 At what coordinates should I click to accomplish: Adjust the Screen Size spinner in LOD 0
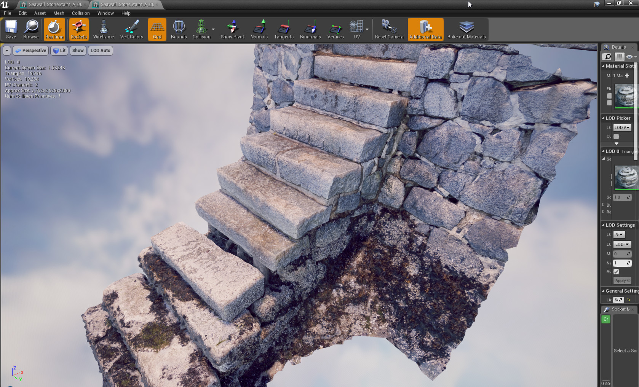coord(622,197)
